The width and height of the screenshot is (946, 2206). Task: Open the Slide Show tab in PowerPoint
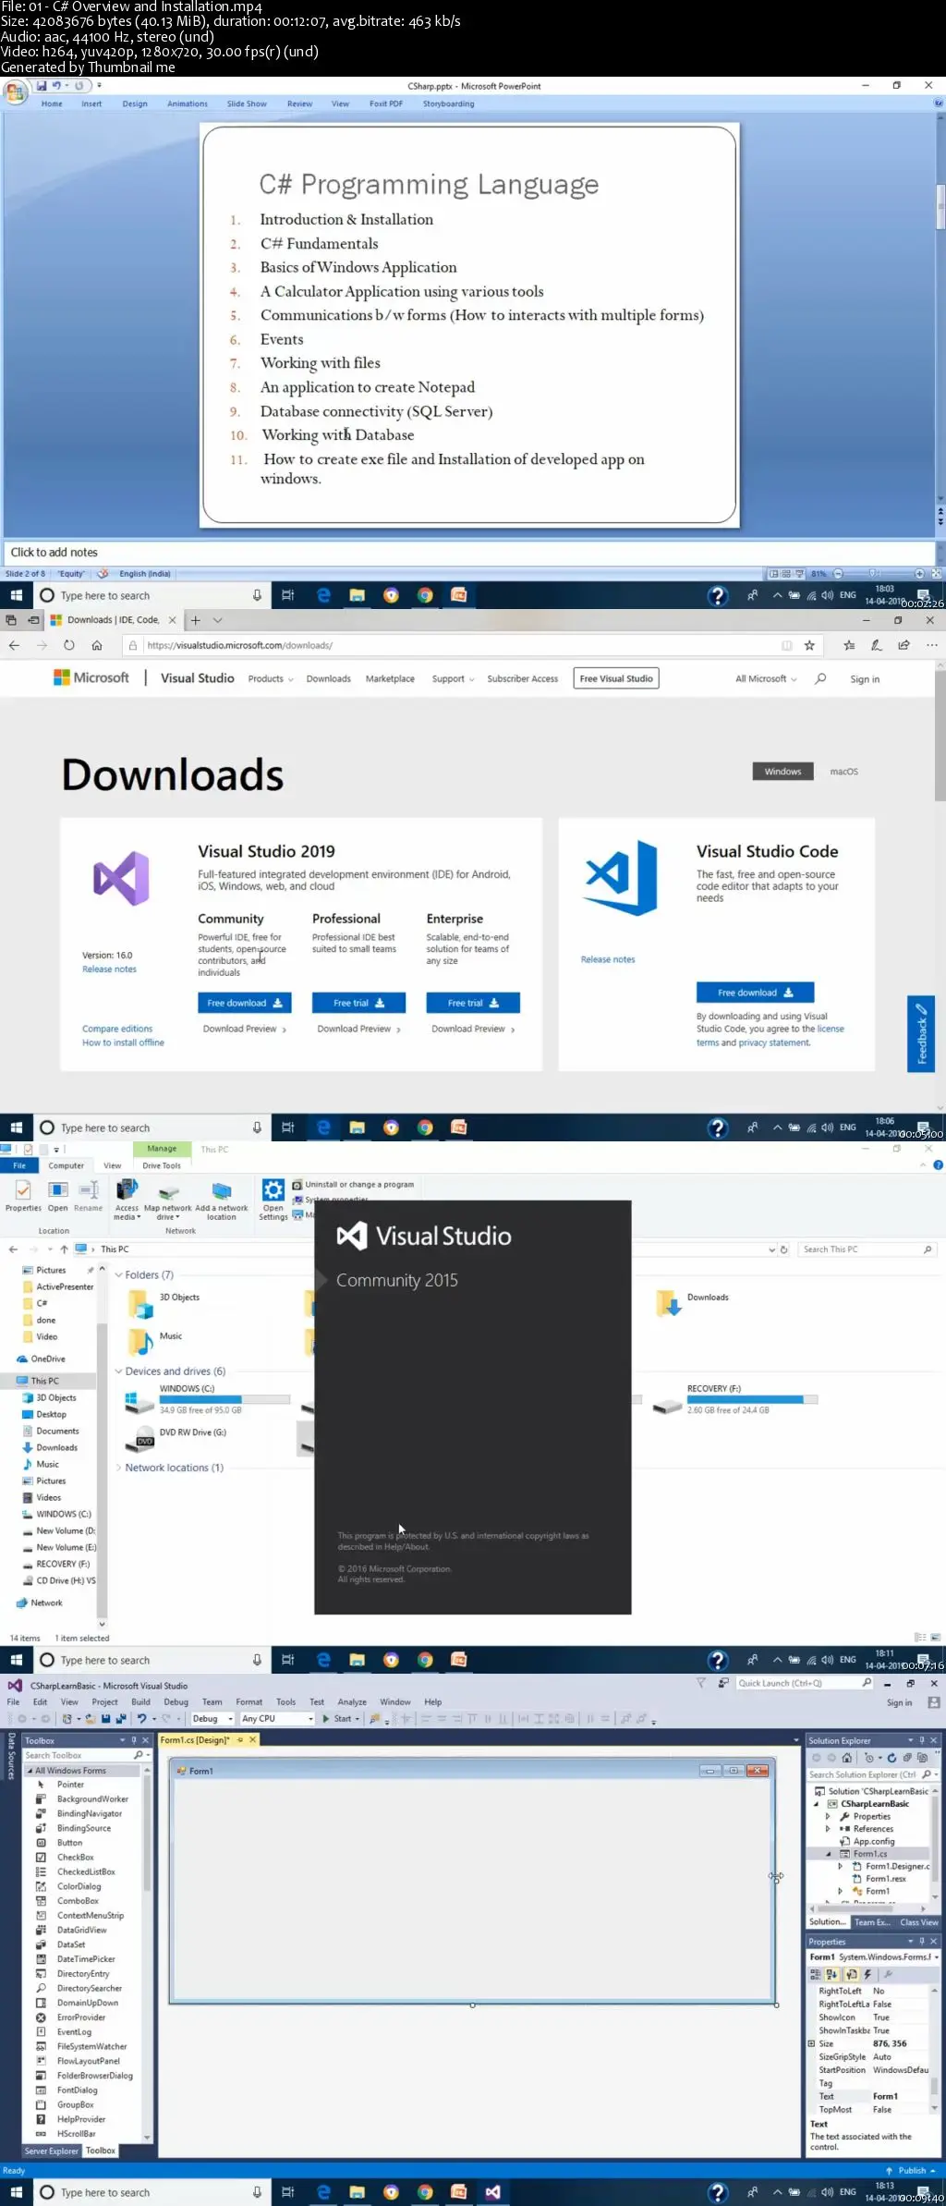(x=247, y=104)
